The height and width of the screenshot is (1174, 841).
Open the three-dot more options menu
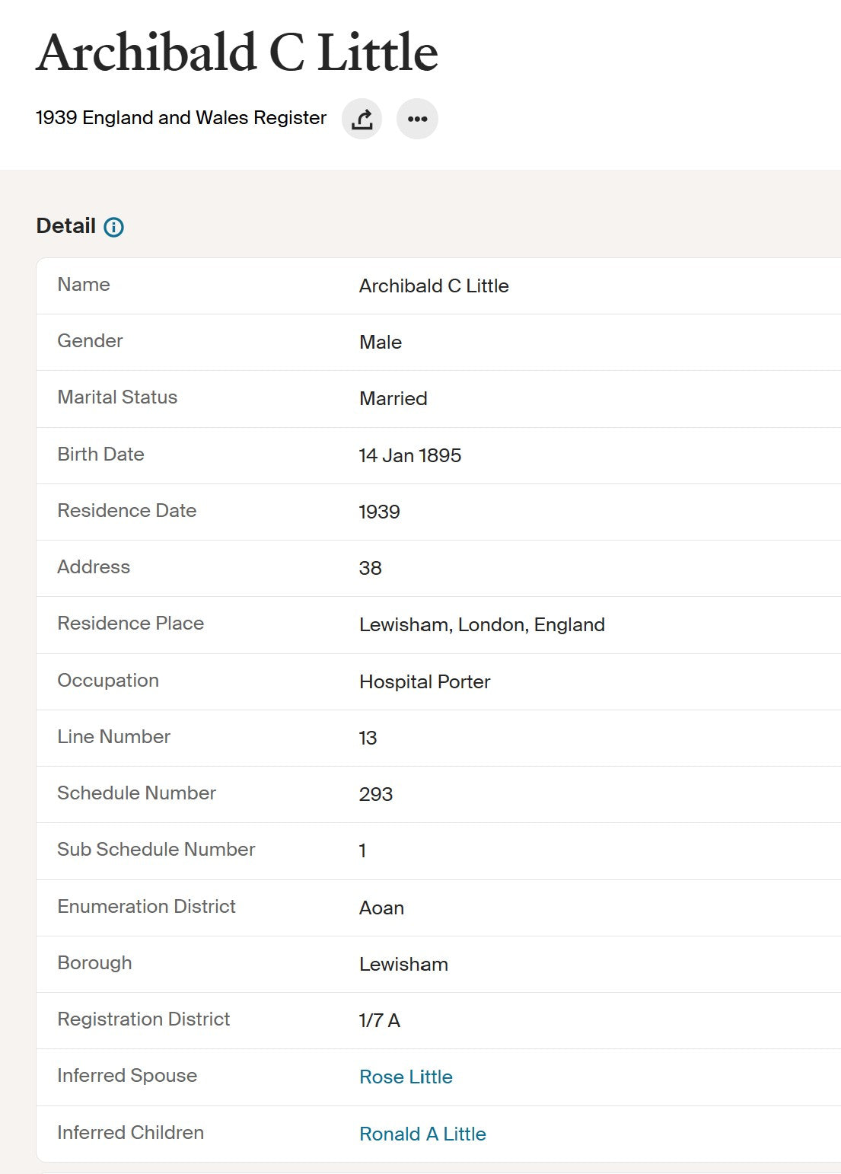pos(417,119)
